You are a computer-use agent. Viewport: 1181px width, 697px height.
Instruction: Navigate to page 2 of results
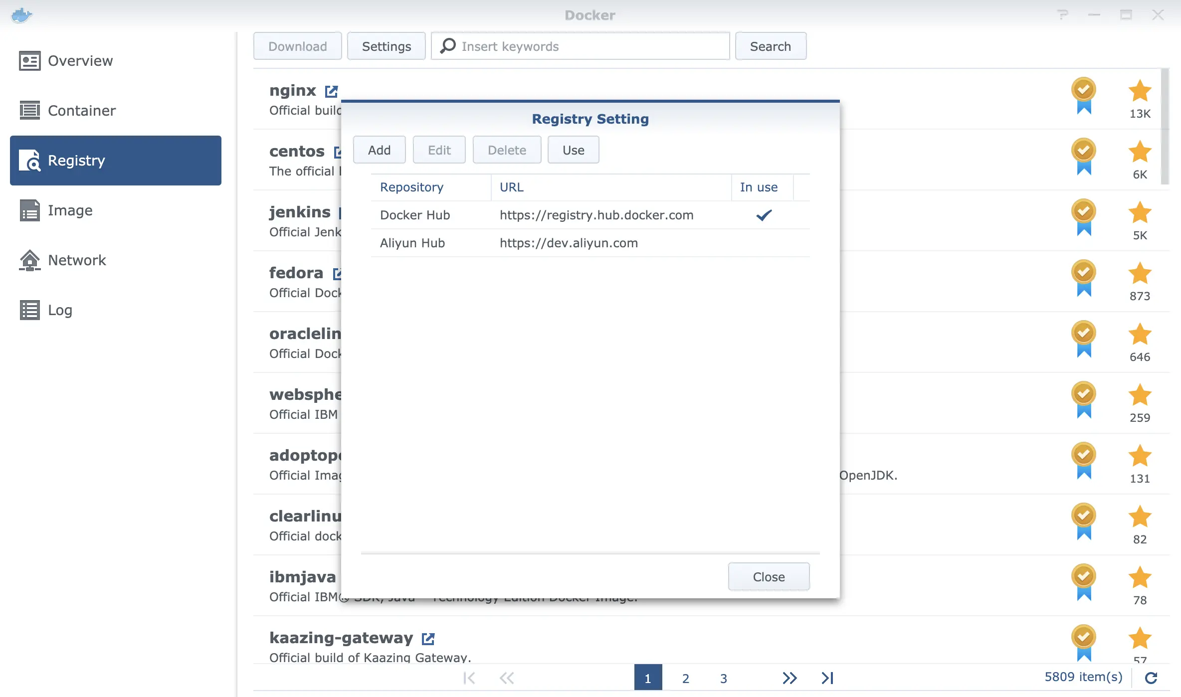686,676
